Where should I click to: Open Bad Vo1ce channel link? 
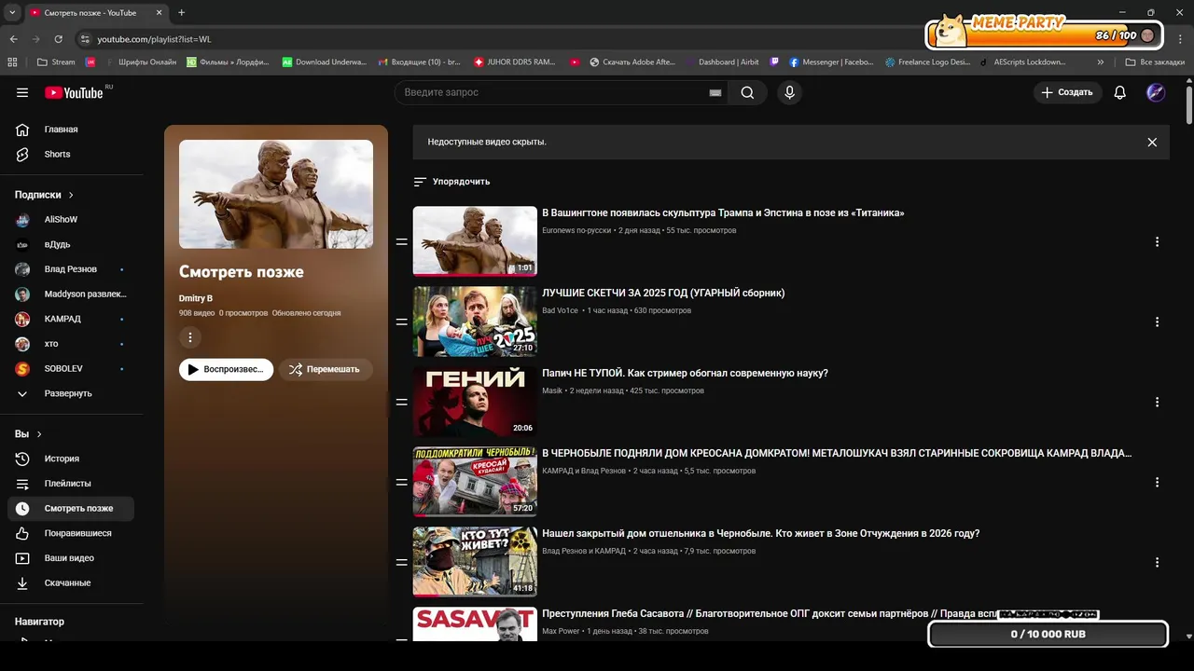tap(560, 310)
